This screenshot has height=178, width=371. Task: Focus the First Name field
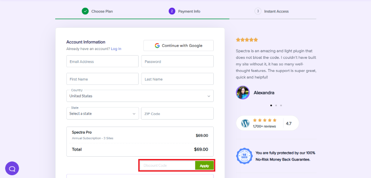pos(102,79)
